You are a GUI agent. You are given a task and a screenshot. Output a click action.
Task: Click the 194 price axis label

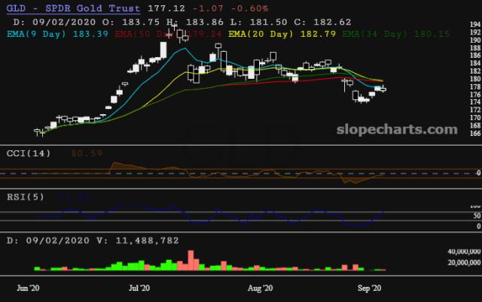coord(475,24)
